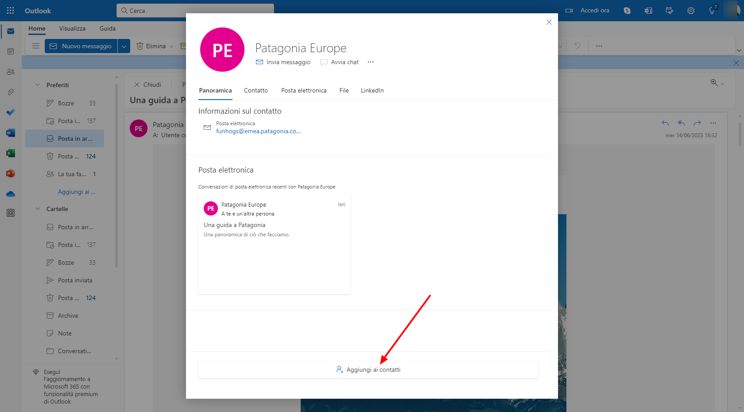
Task: Click the Aggiungi ai preferiti link
Action: tap(77, 192)
